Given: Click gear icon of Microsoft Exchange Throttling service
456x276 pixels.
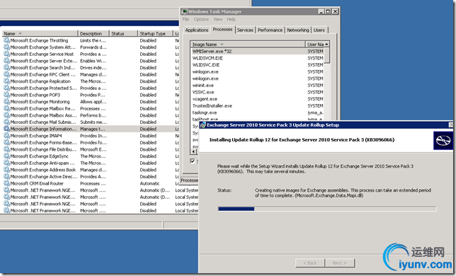Looking at the screenshot, I should [x=6, y=40].
